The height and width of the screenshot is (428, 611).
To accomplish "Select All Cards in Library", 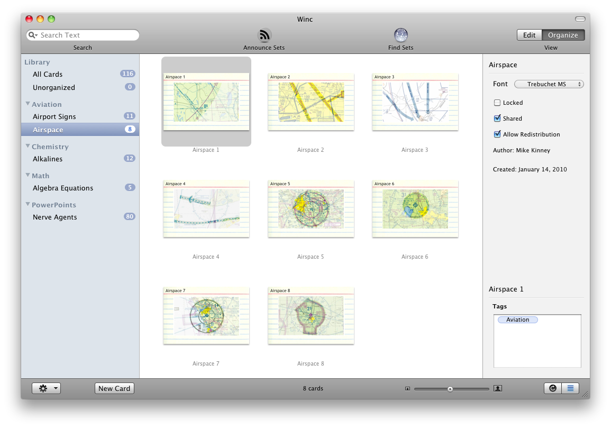I will [80, 74].
